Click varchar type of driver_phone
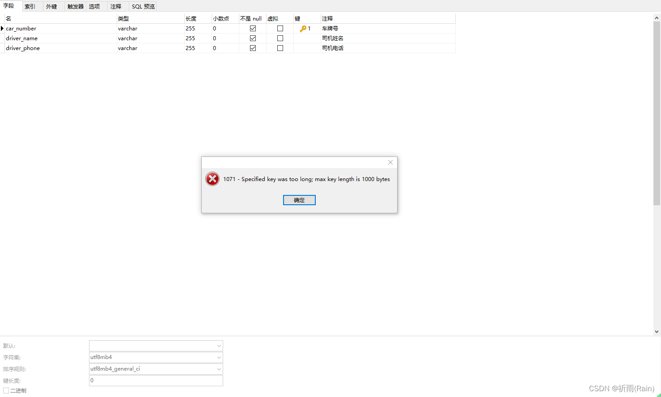 click(127, 48)
